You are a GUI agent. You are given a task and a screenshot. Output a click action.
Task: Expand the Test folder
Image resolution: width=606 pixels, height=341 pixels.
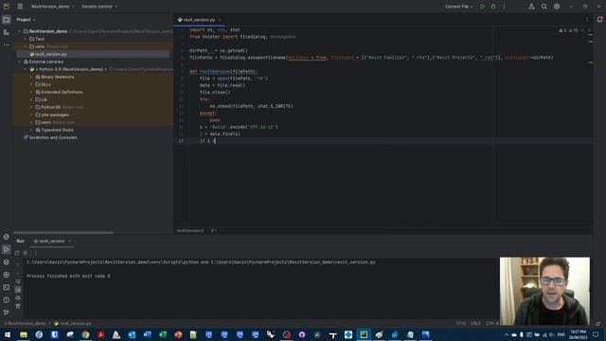click(x=26, y=39)
